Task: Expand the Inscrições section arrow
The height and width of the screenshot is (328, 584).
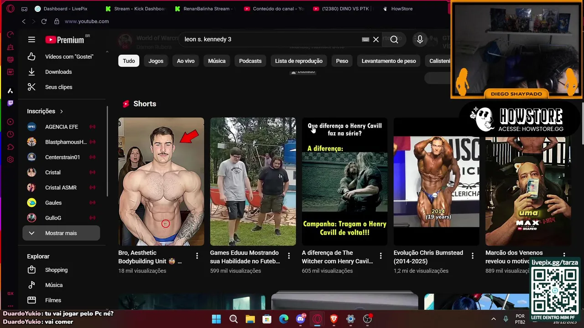Action: click(x=62, y=111)
